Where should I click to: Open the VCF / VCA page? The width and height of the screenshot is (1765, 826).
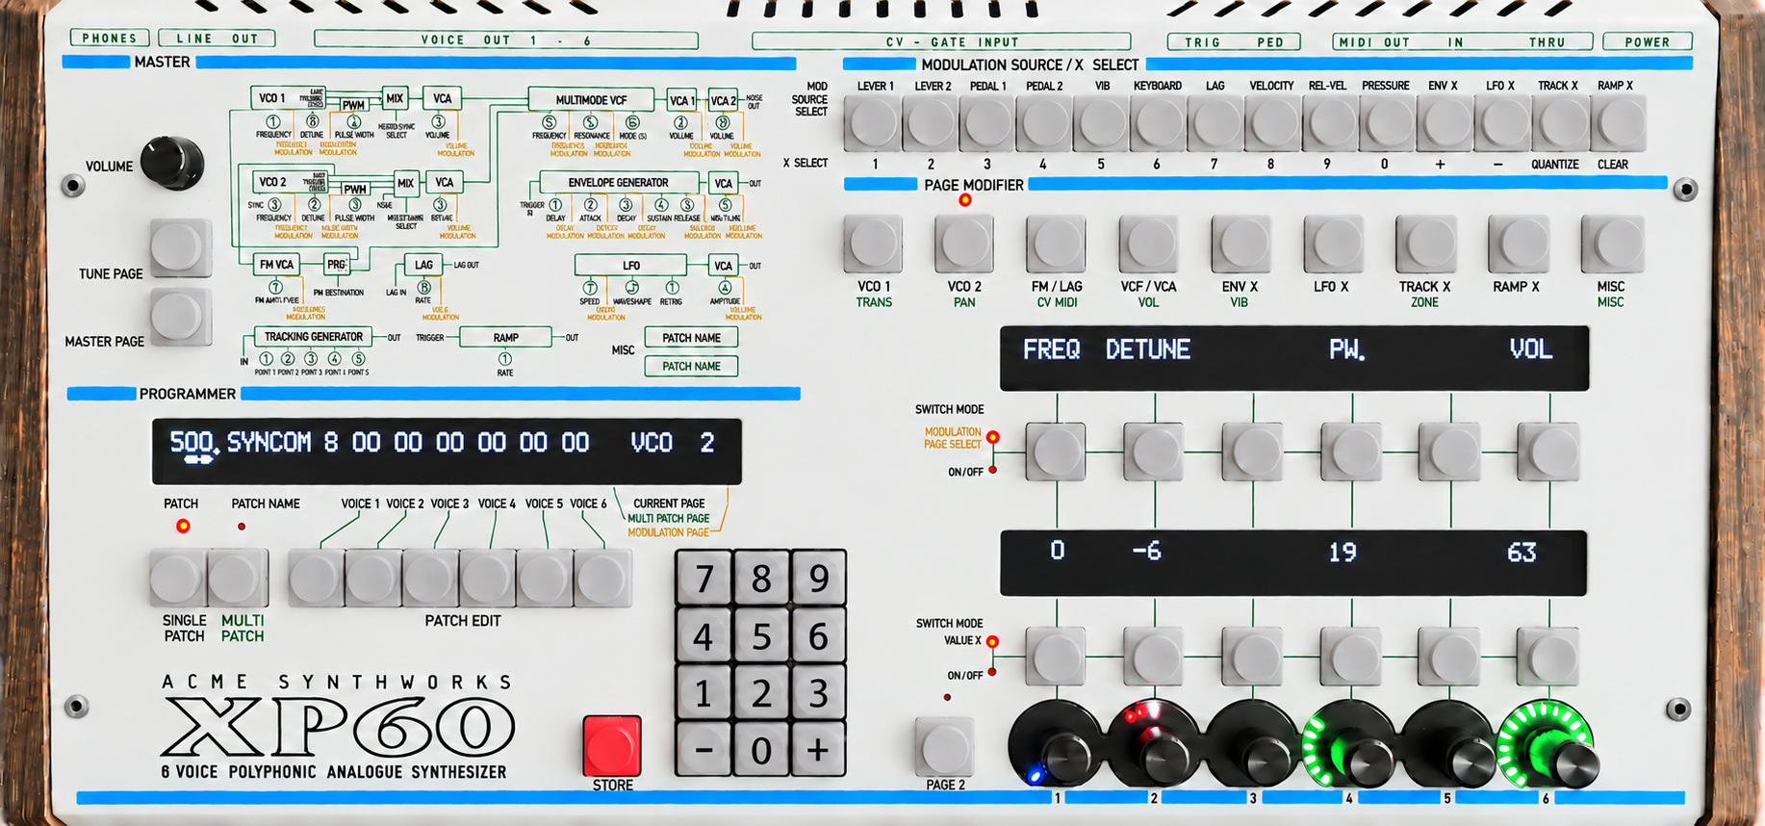[x=1149, y=244]
